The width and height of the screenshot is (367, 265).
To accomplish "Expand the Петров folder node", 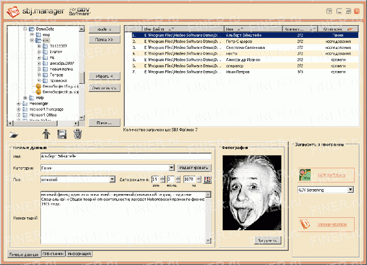I will point(39,75).
